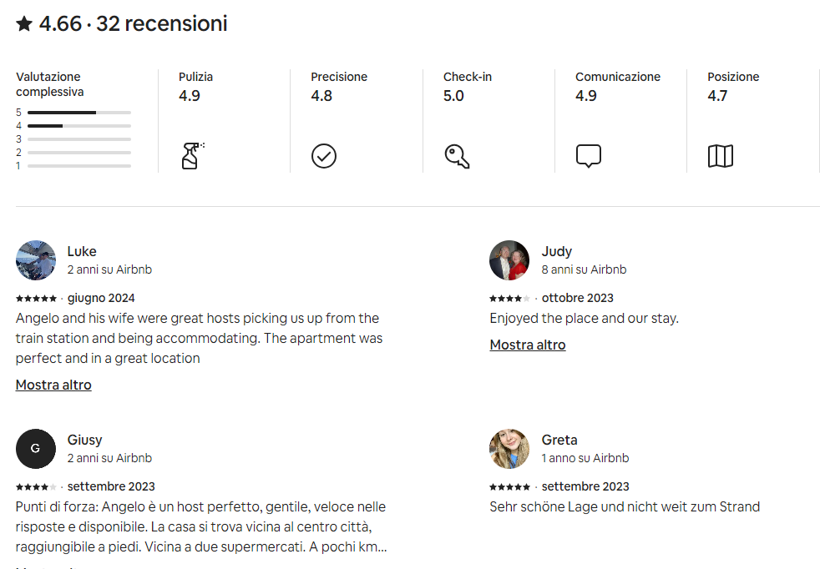Viewport: 820px width, 569px height.
Task: Expand Judy's review with Mostra altro
Action: pyautogui.click(x=528, y=345)
